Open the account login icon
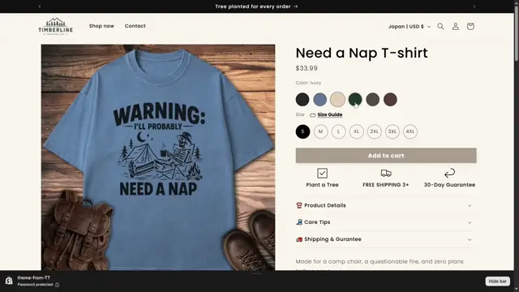The image size is (519, 292). point(456,26)
